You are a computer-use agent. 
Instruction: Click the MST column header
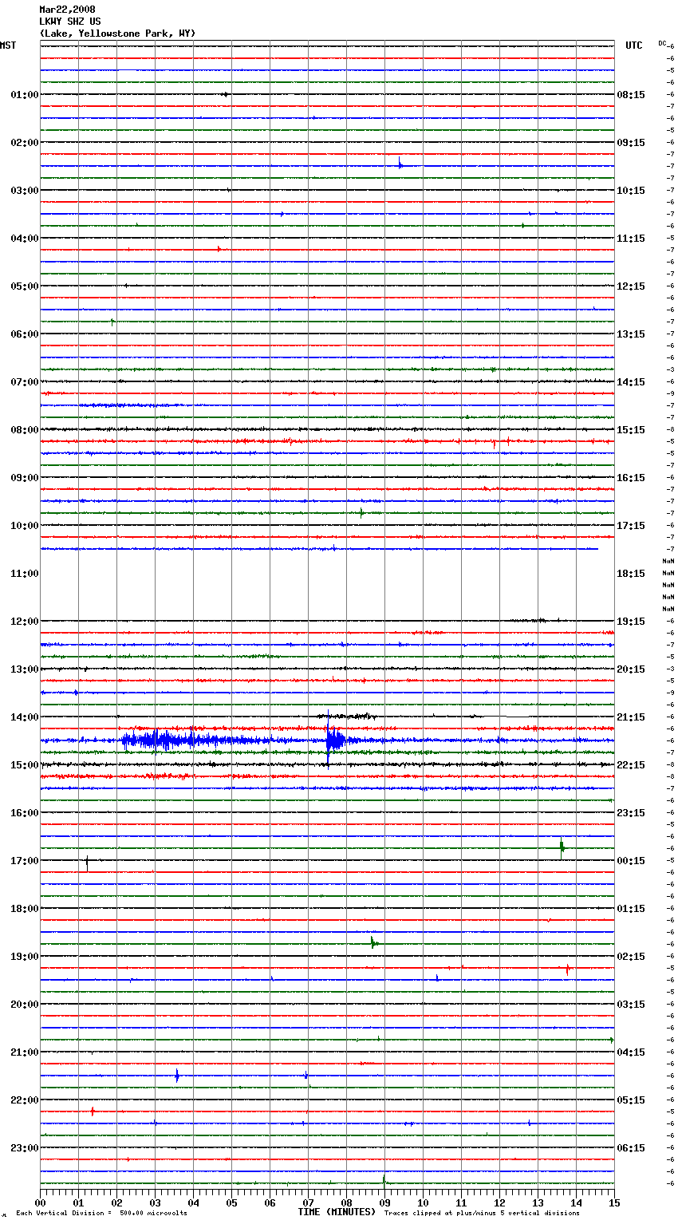(8, 45)
